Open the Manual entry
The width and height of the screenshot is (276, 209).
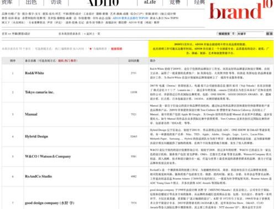31,114
